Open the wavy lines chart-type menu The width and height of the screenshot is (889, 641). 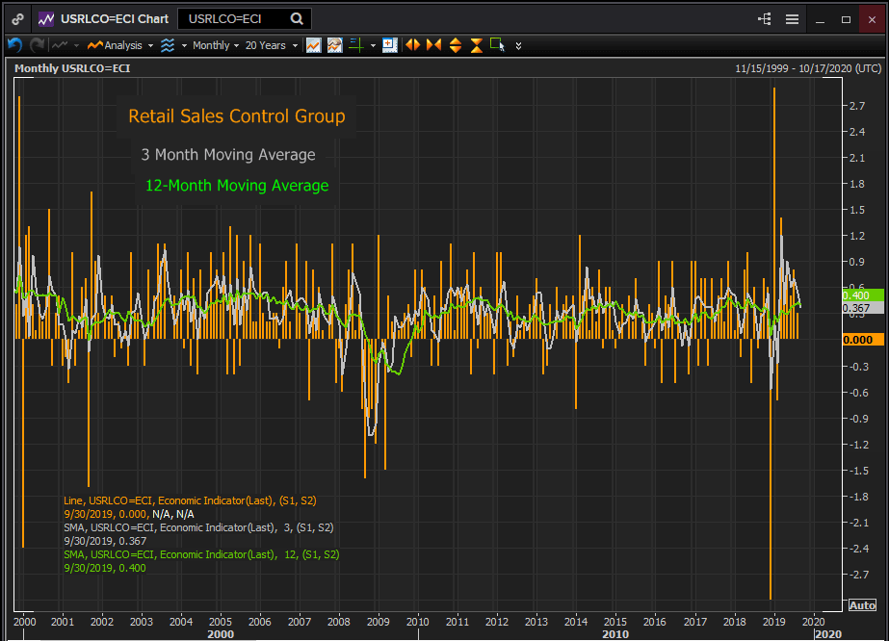pos(171,45)
